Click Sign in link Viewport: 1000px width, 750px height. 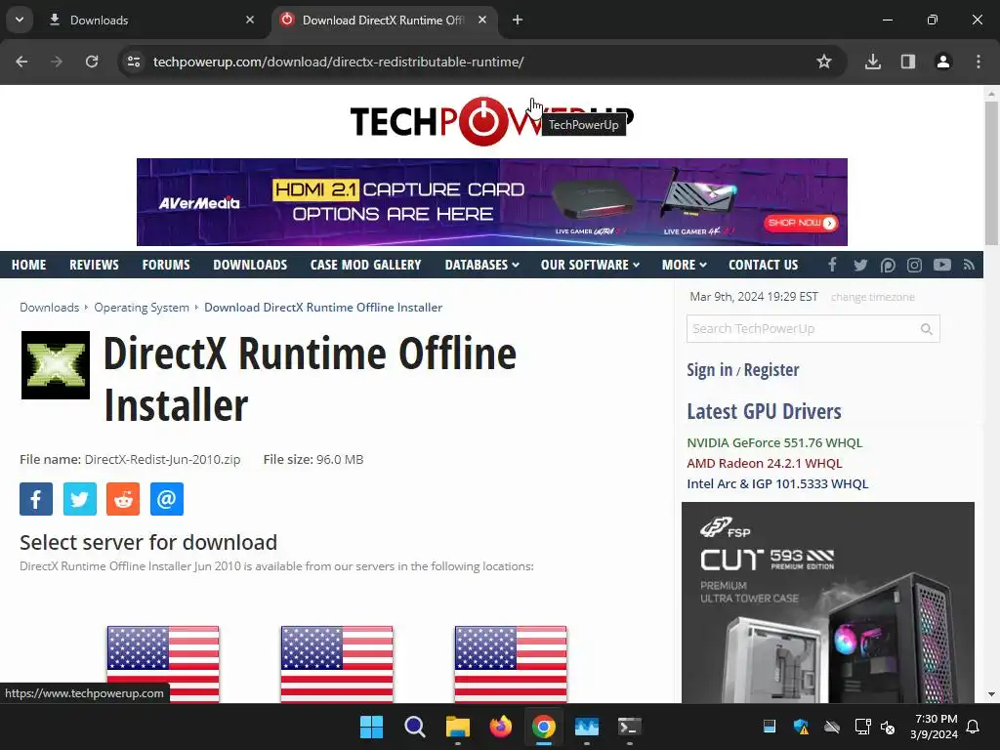709,370
